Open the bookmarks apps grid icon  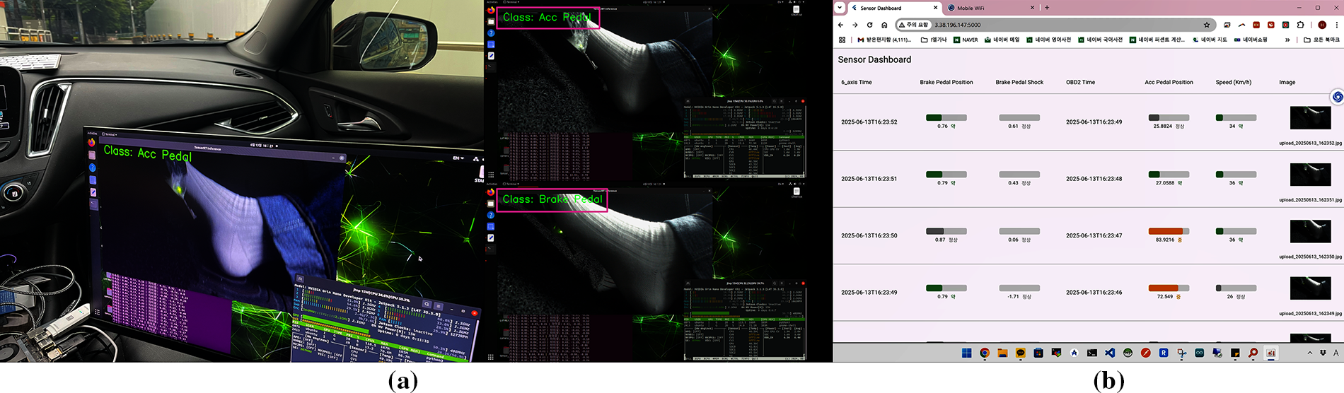[x=842, y=40]
